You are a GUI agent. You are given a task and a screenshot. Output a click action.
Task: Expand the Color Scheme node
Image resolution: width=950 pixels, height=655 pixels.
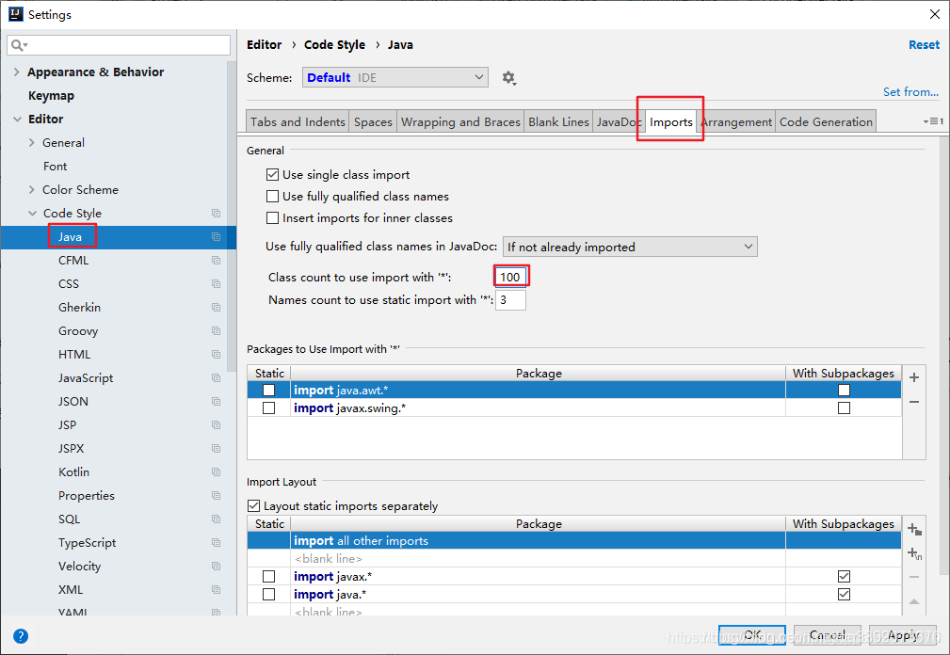coord(31,190)
